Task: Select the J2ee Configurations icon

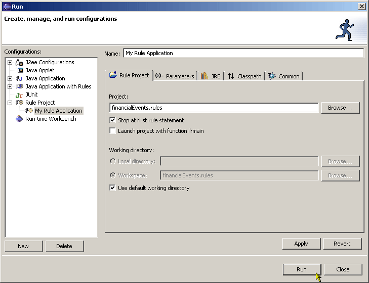Action: click(19, 63)
